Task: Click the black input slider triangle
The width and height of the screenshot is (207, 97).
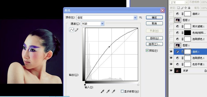Action: (x=85, y=85)
